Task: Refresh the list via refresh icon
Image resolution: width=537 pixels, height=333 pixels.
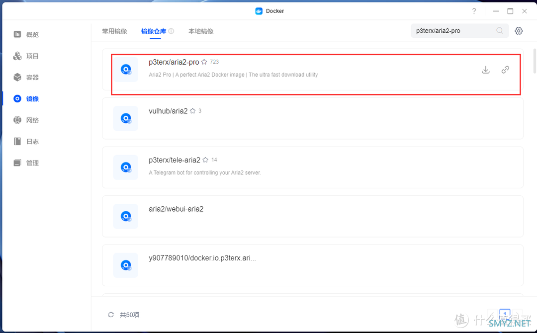Action: pos(110,315)
